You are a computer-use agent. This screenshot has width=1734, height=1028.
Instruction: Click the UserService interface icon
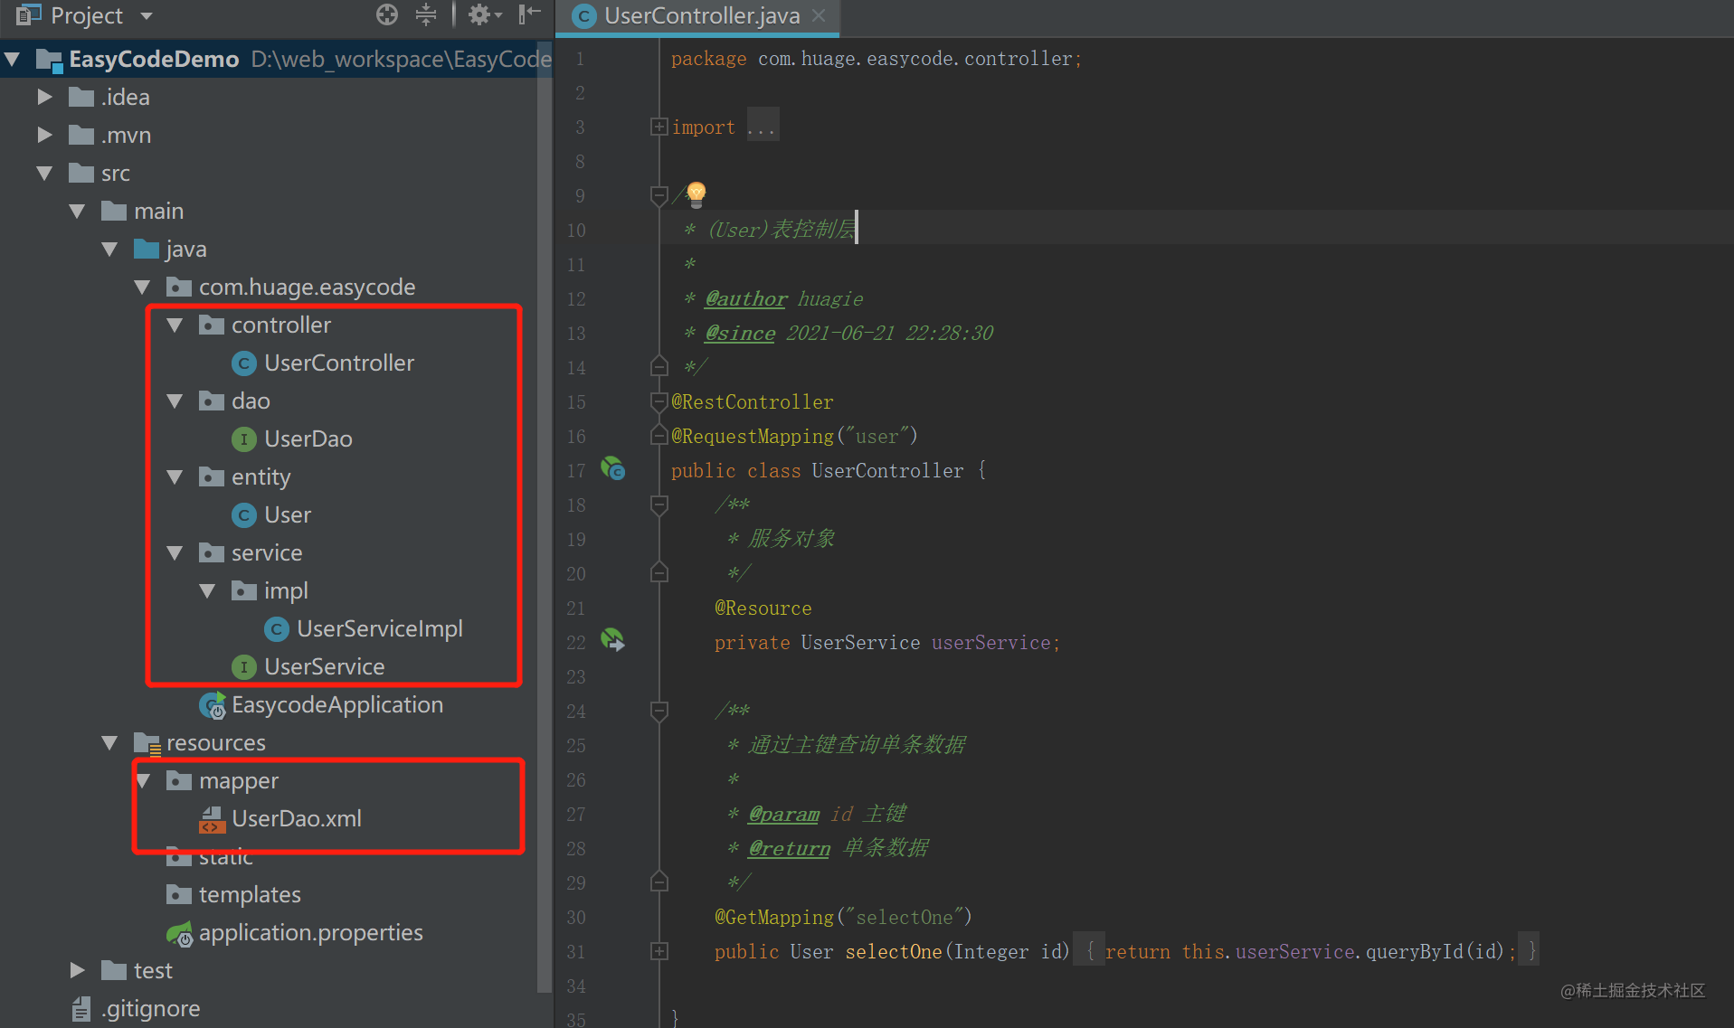click(243, 667)
